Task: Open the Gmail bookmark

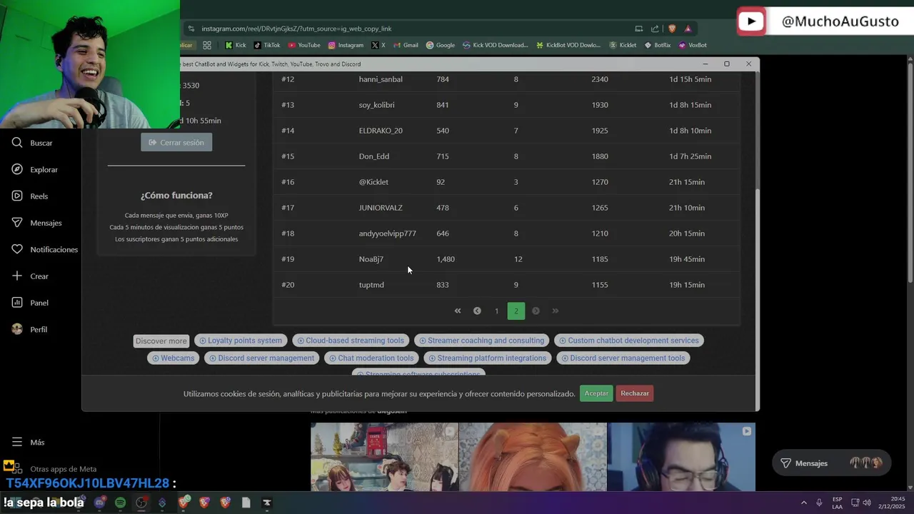Action: [406, 45]
